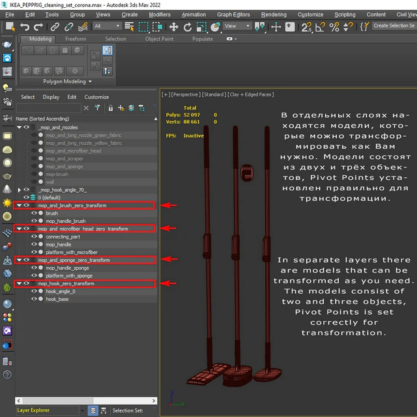Switch to the Object Paint tab
Screen dimensions: 417x417
coord(159,39)
